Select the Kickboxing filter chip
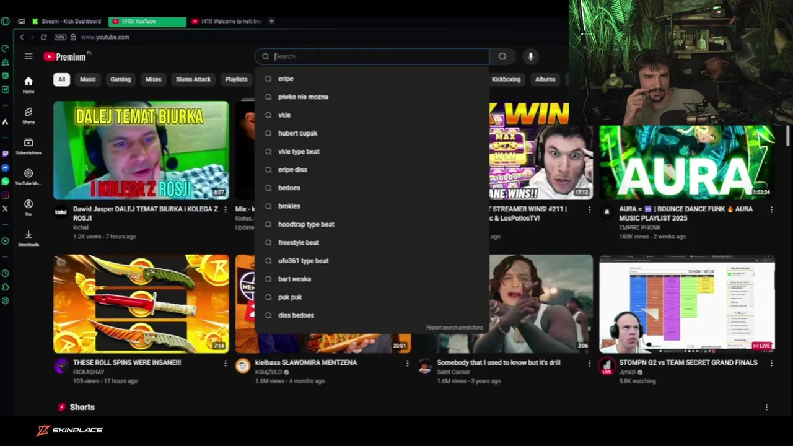The height and width of the screenshot is (446, 793). click(506, 79)
